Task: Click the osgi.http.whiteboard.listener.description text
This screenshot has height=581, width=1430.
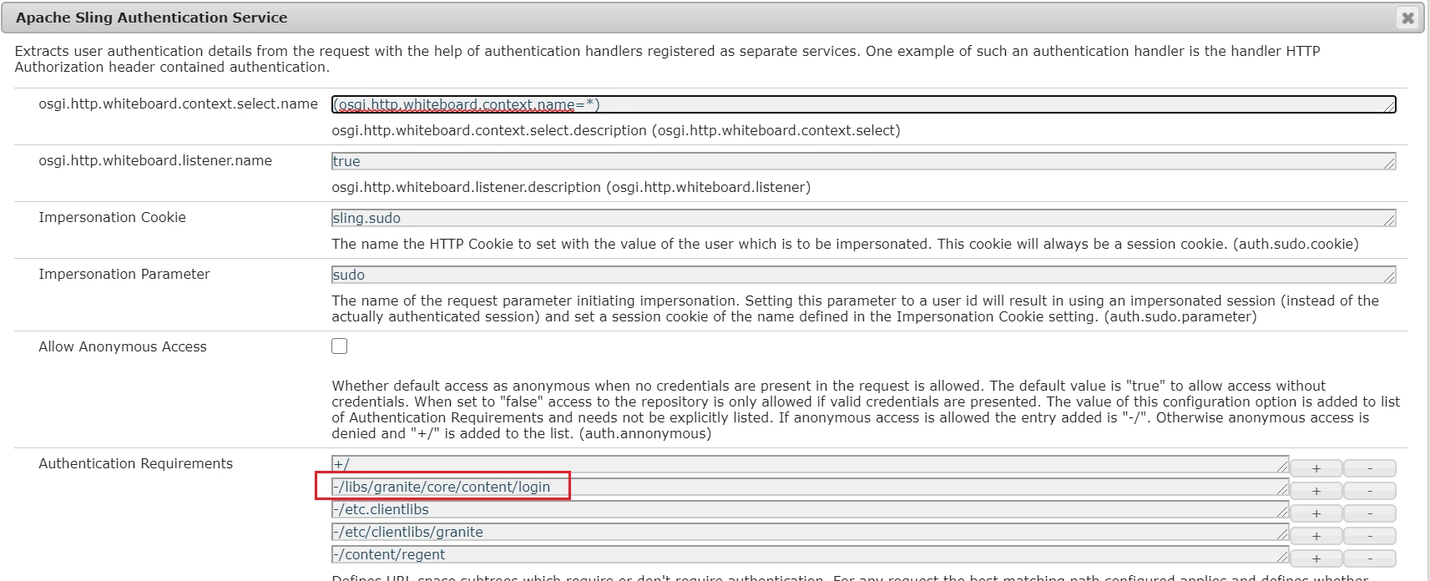Action: click(571, 187)
